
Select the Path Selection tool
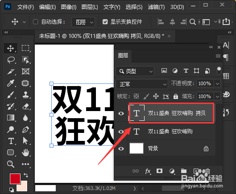tap(25, 141)
